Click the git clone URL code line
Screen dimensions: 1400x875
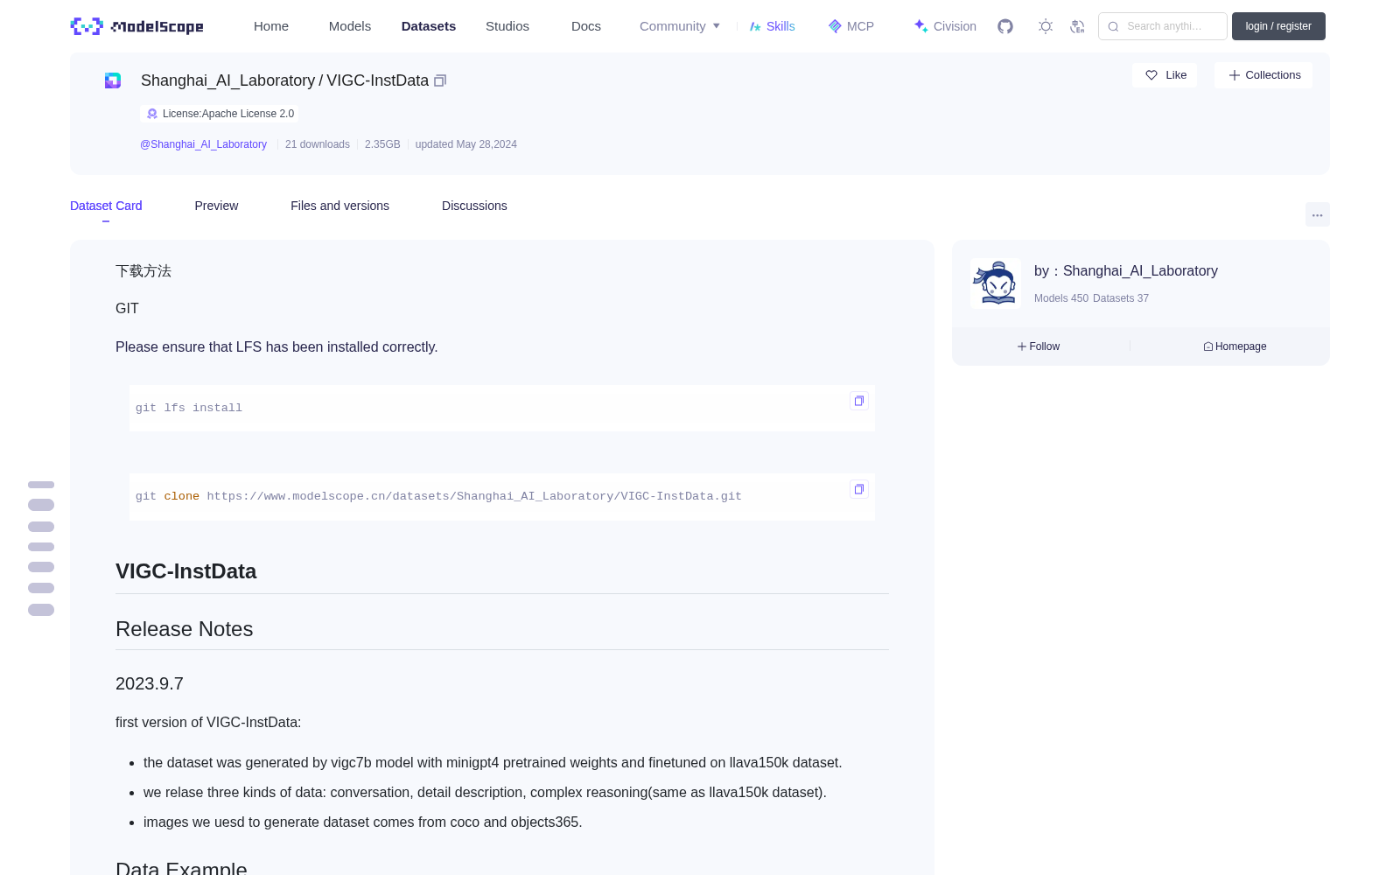[x=438, y=496]
